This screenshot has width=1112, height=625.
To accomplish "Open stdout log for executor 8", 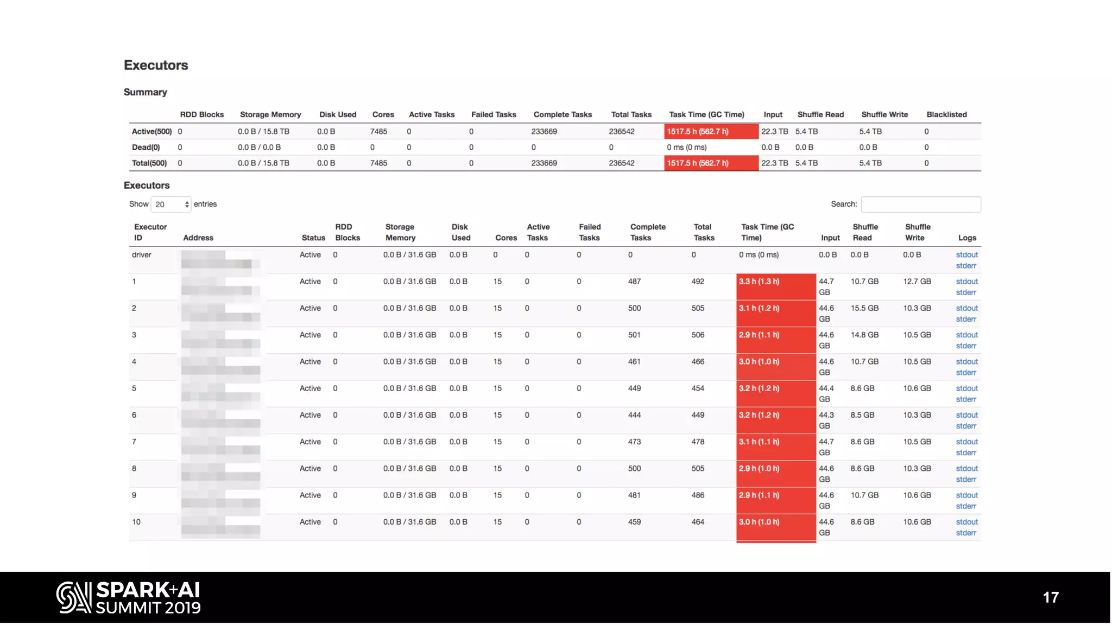I will [x=966, y=469].
